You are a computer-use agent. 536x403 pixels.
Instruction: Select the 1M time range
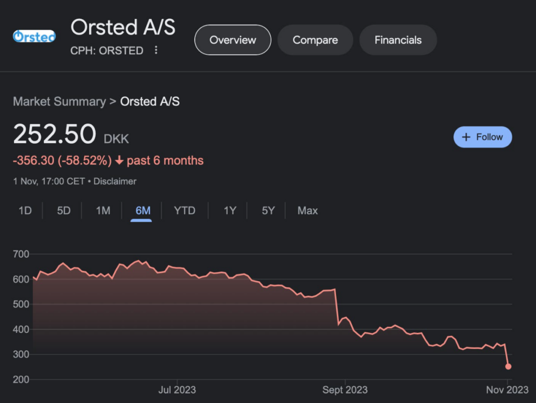[x=103, y=211]
